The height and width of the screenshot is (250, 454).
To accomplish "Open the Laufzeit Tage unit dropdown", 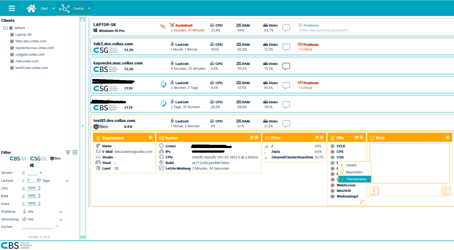I will [x=67, y=181].
